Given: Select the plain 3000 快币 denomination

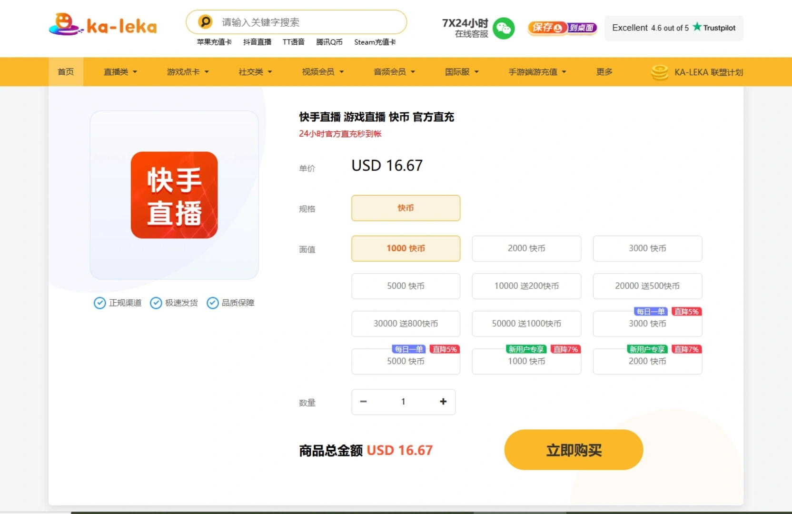Looking at the screenshot, I should [x=647, y=248].
